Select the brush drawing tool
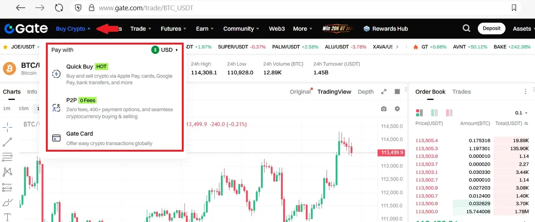This screenshot has height=222, width=535. click(7, 202)
